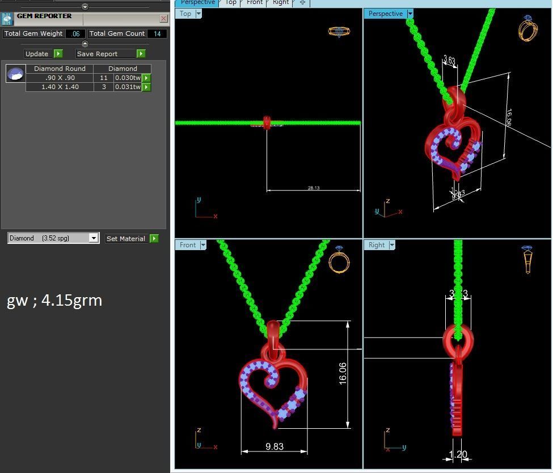Close the Gem Reporter panel
553x473 pixels.
pos(164,18)
